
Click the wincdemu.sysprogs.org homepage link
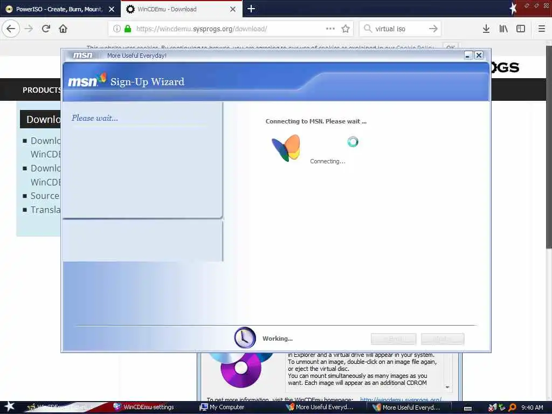[x=401, y=399]
